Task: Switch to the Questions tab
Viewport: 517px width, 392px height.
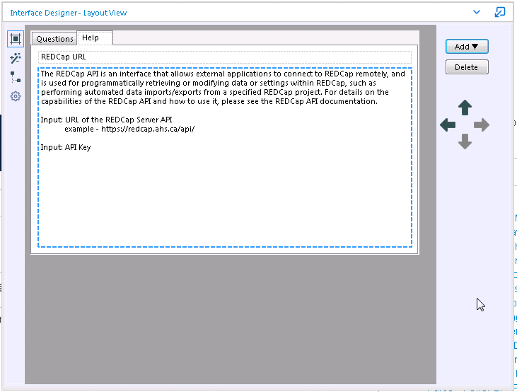Action: tap(54, 39)
